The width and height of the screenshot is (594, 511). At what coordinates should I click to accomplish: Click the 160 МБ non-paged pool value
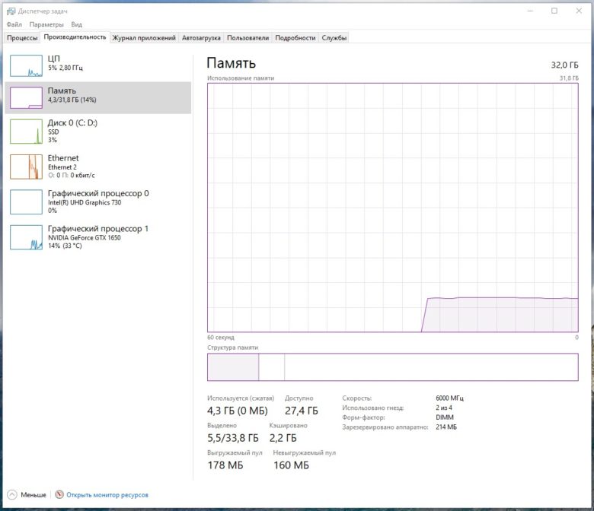pyautogui.click(x=292, y=465)
